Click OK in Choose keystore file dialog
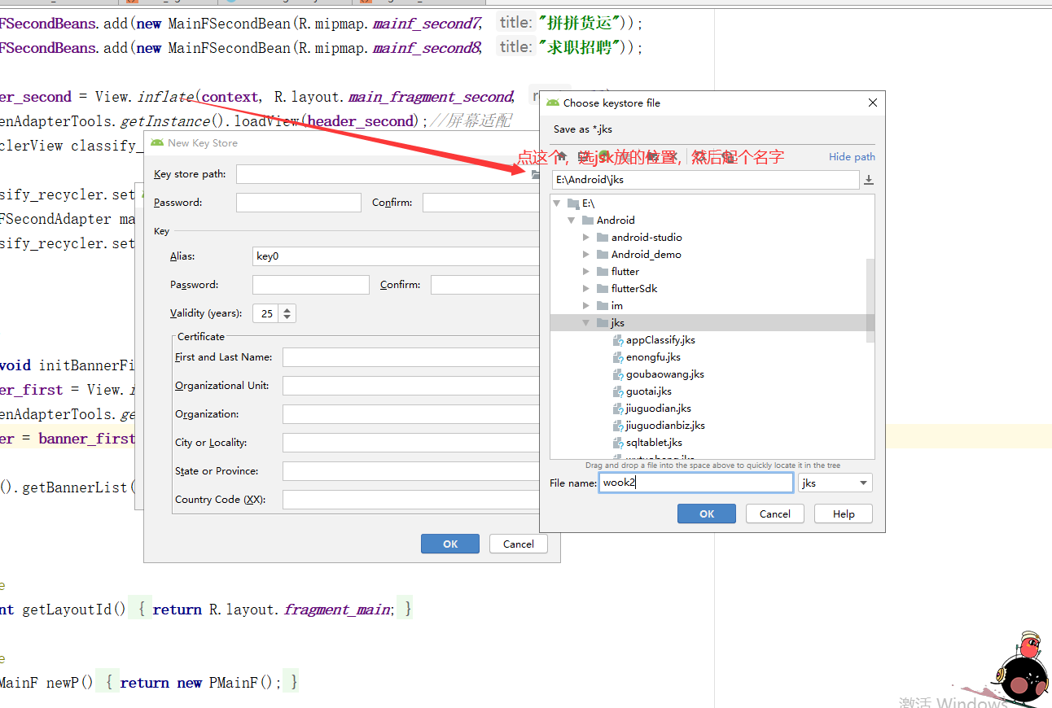This screenshot has height=708, width=1052. (707, 514)
